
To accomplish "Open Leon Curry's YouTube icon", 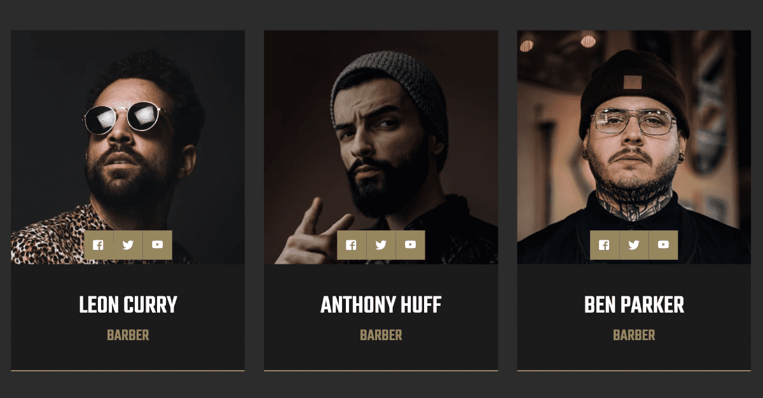I will coord(158,245).
